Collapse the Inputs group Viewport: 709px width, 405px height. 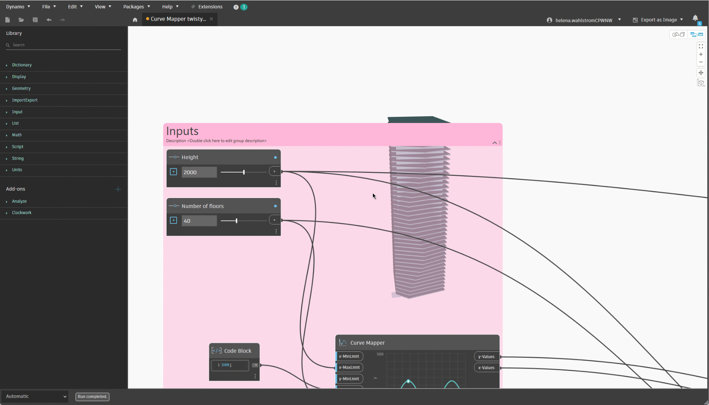tap(494, 143)
